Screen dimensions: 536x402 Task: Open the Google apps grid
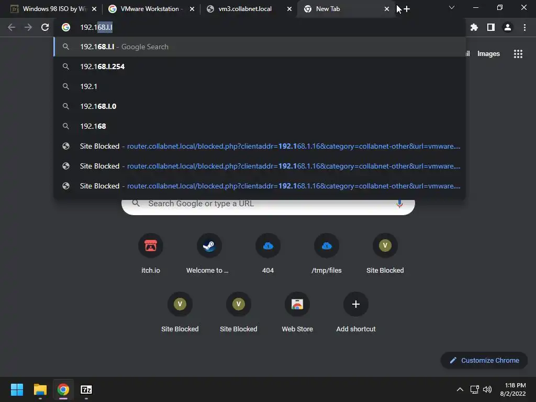click(518, 54)
